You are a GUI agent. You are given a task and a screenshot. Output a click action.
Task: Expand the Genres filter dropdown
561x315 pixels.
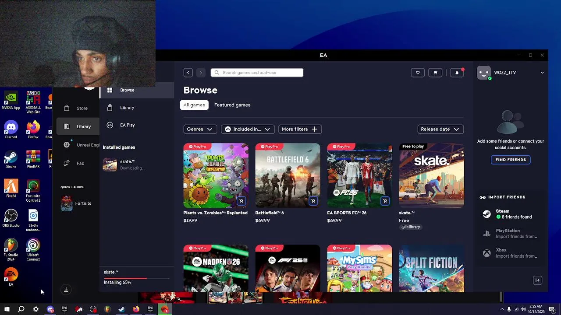200,129
